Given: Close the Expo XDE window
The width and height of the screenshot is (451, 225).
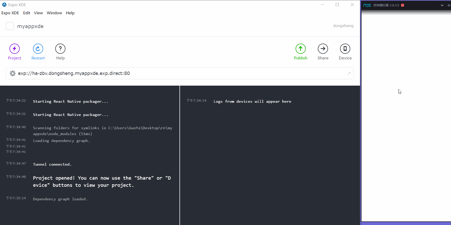Looking at the screenshot, I should click(352, 5).
